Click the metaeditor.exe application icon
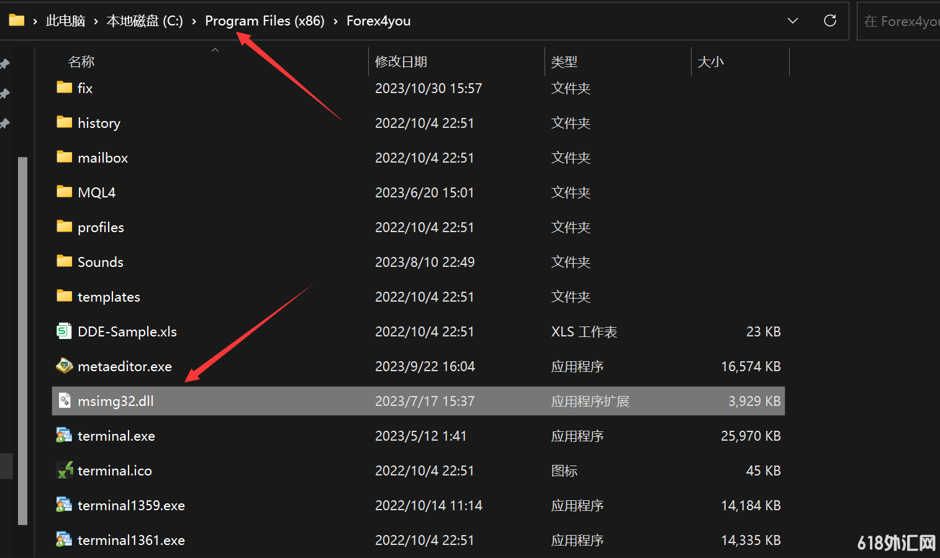 tap(64, 366)
